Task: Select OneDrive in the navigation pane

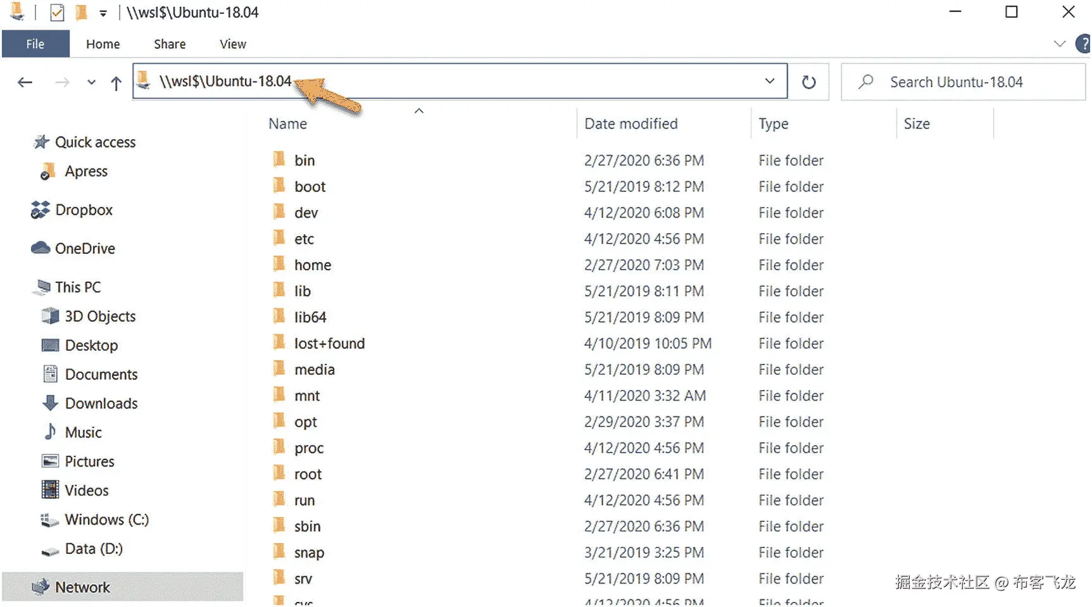Action: 73,249
